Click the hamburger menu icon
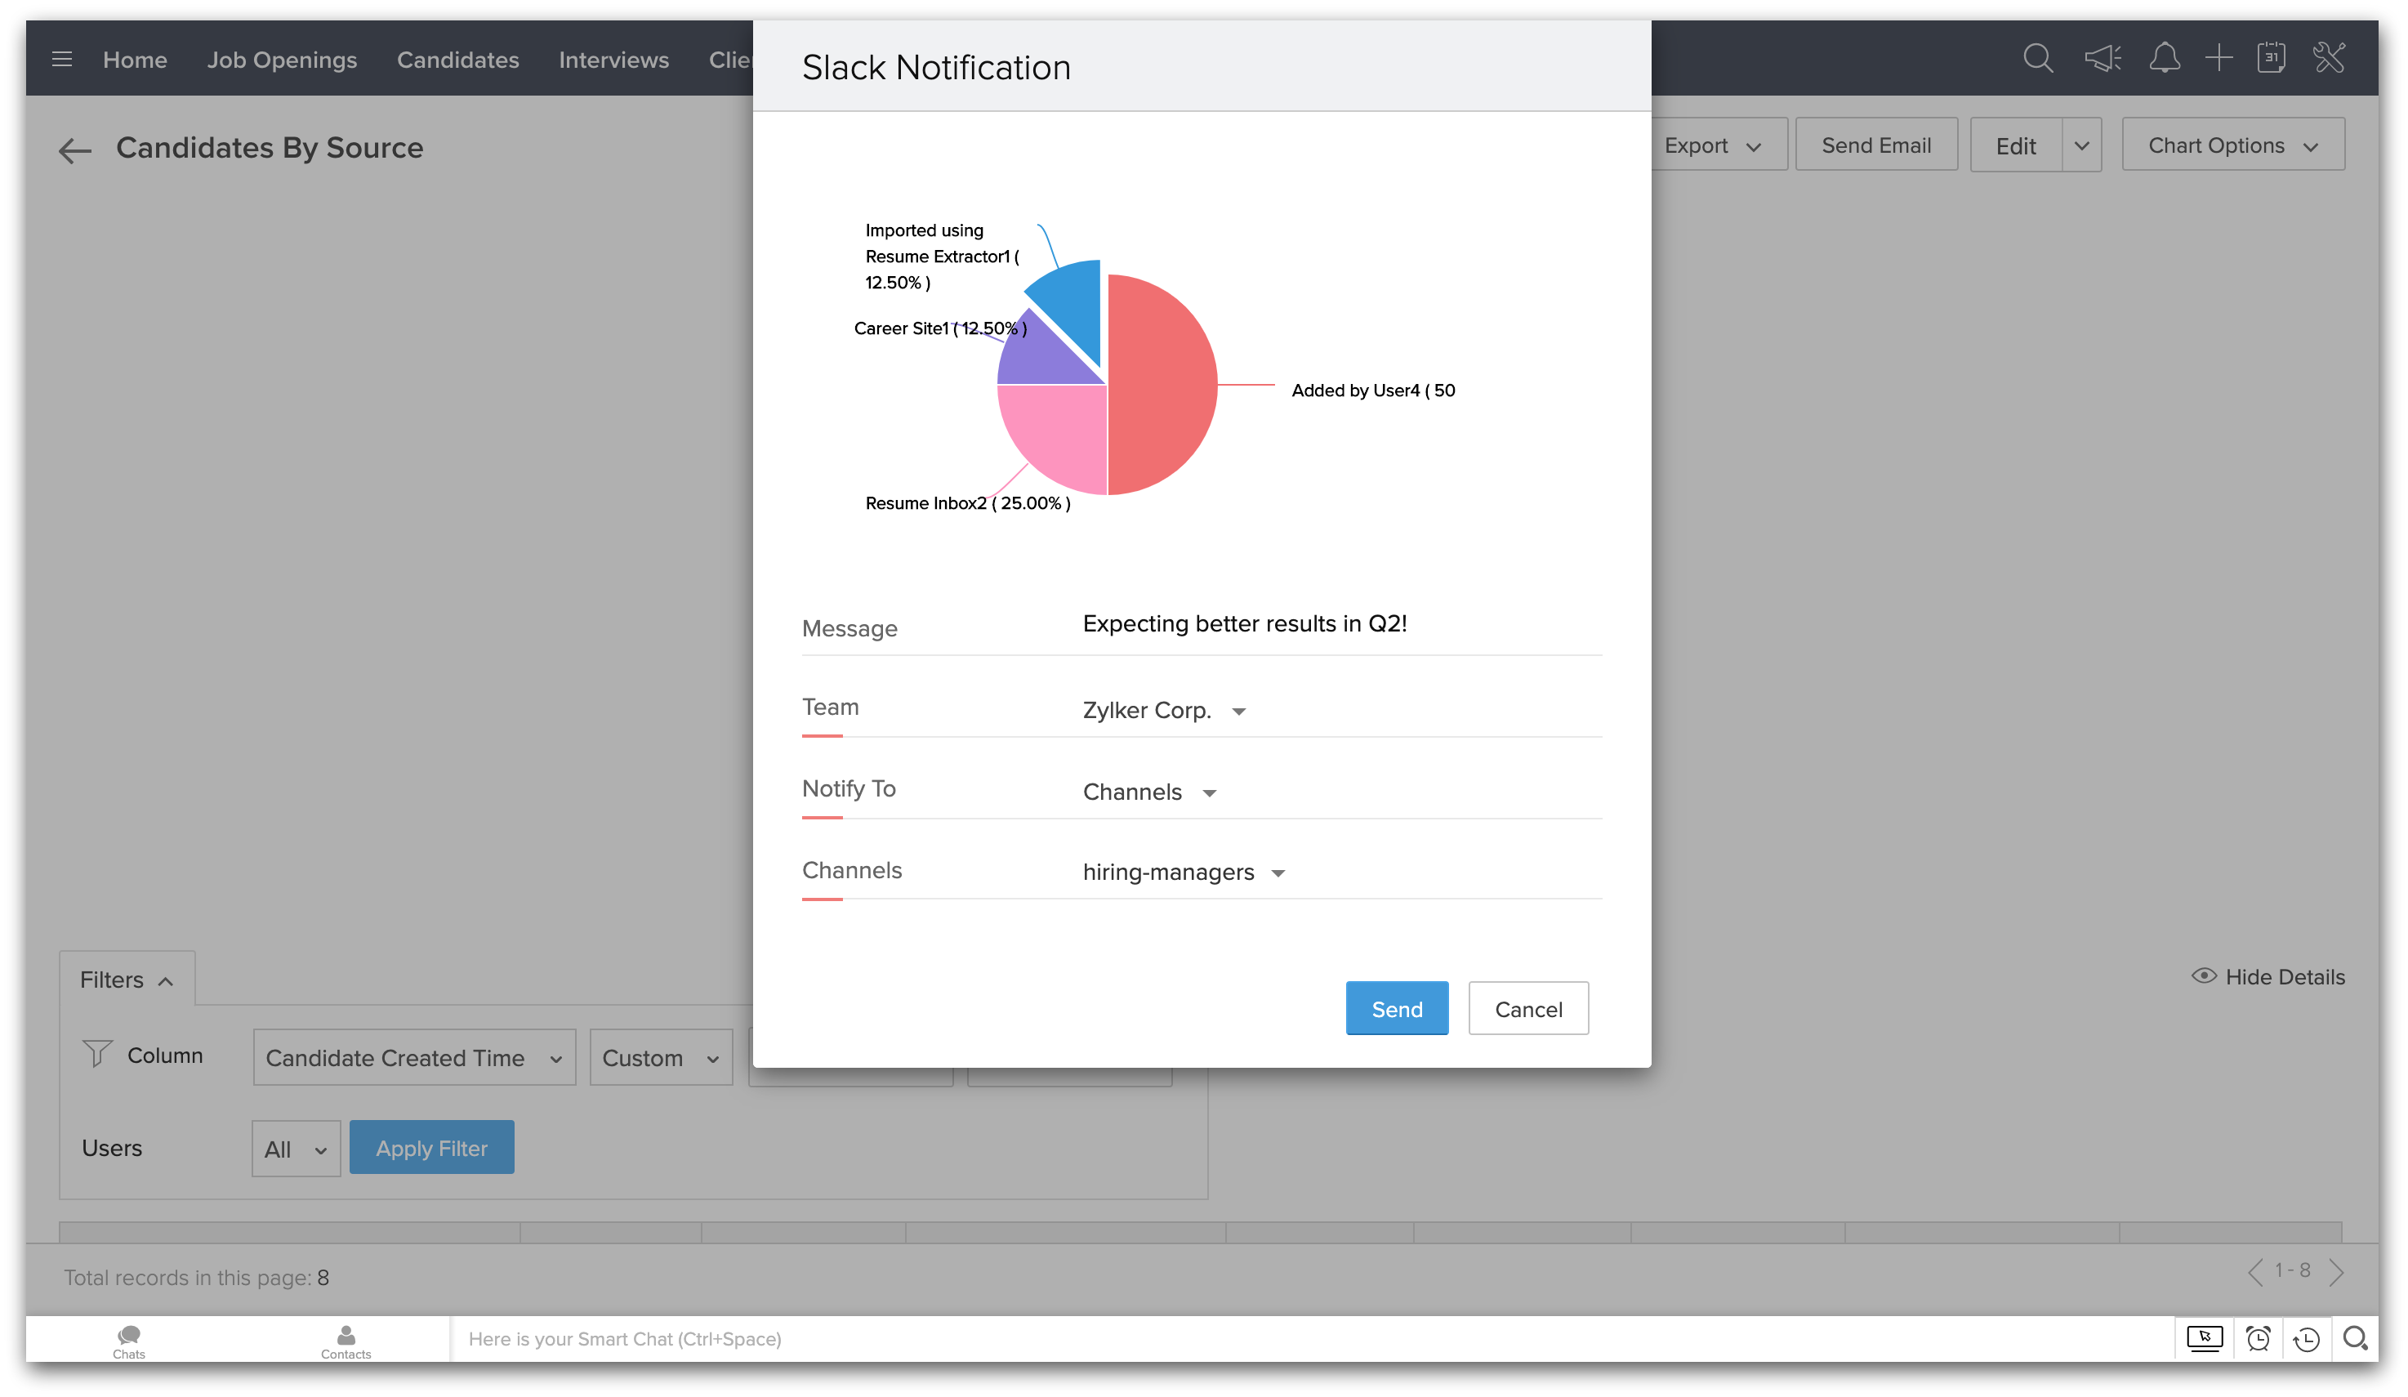This screenshot has width=2408, height=1397. click(62, 60)
